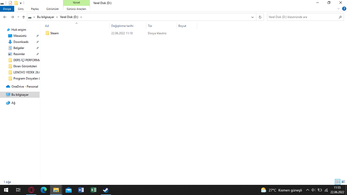The height and width of the screenshot is (195, 347).
Task: Sort by the Tür column header
Action: click(162, 26)
